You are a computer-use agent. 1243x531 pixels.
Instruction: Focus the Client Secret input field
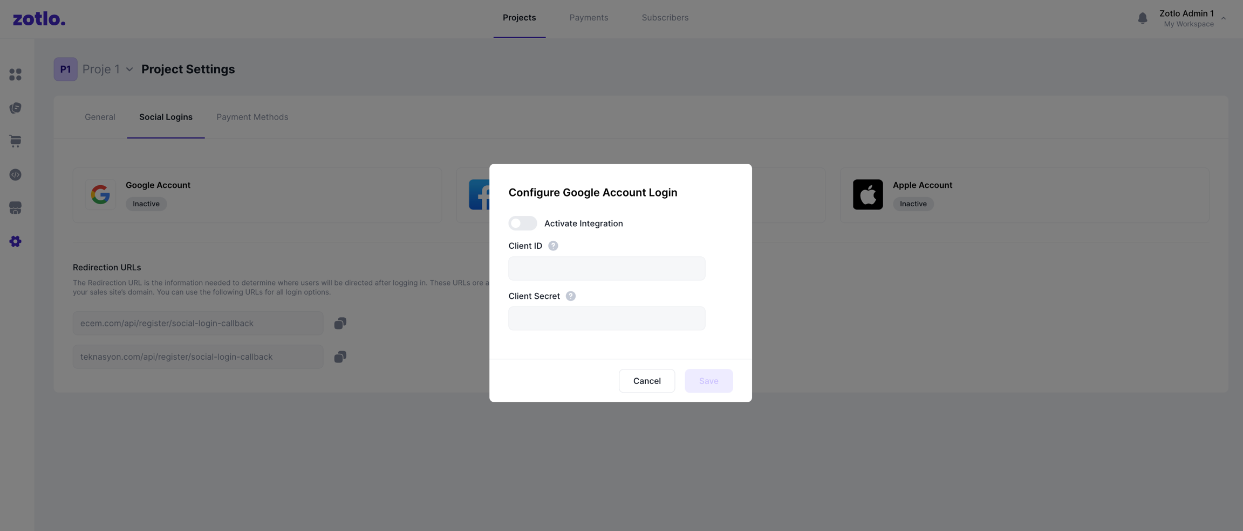coord(606,318)
